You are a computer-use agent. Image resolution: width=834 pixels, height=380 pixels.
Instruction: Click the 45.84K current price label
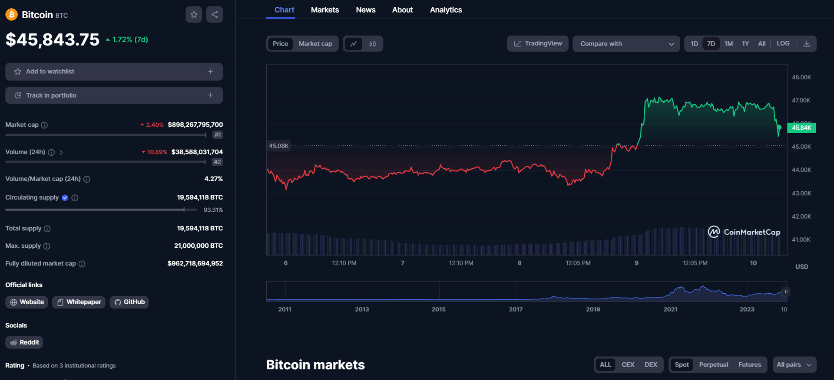801,128
